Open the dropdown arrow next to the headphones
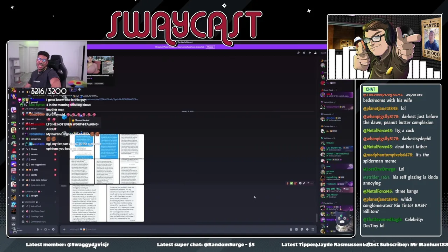The height and width of the screenshot is (252, 448). point(49,230)
